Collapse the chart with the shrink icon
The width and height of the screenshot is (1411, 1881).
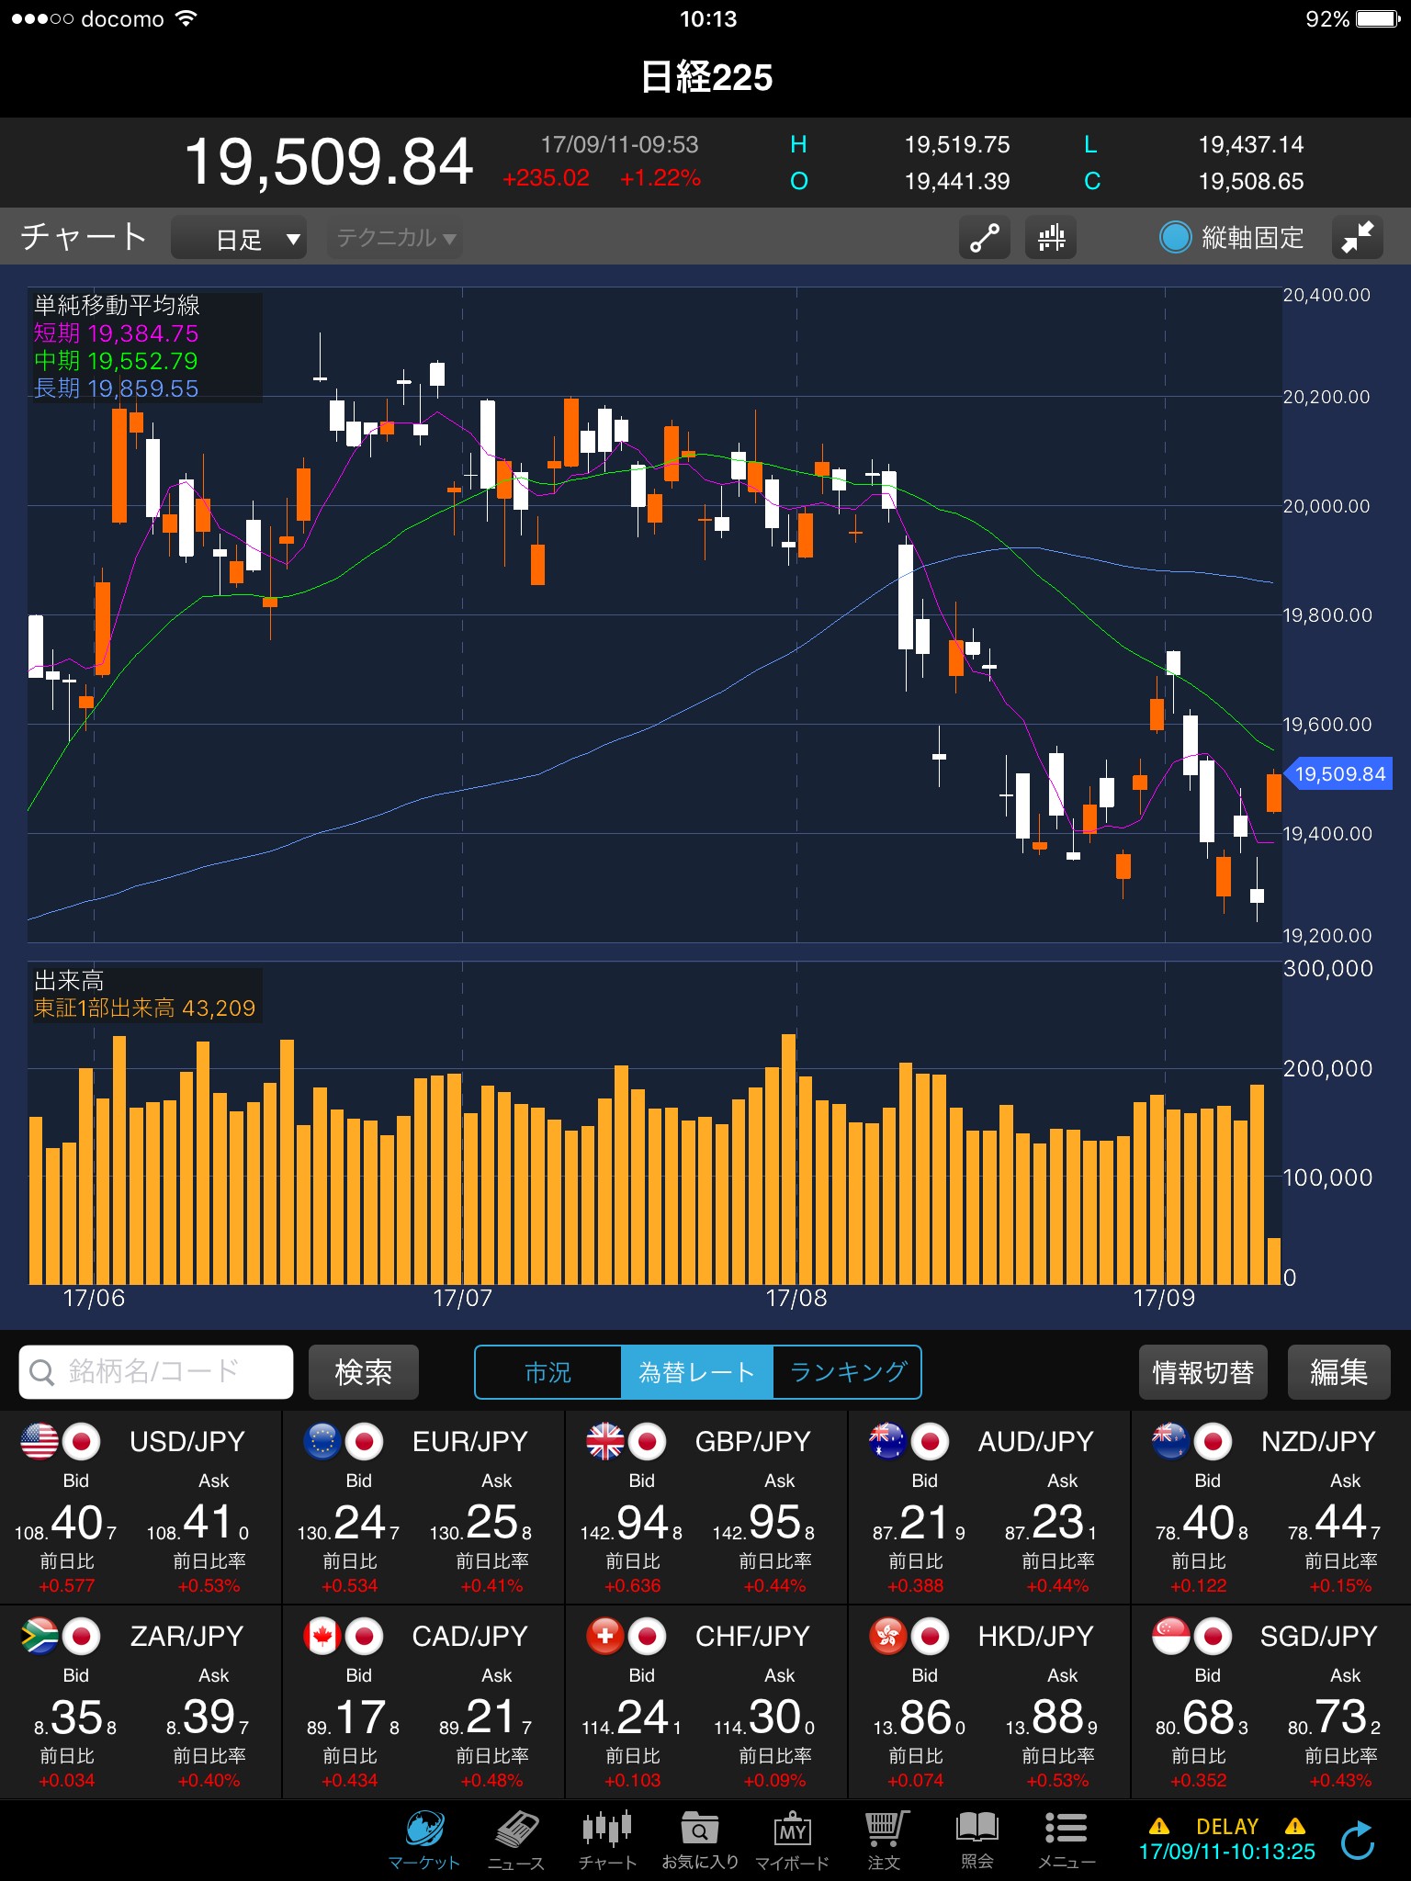1357,238
